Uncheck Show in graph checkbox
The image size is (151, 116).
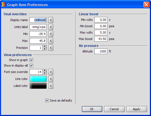31,60
